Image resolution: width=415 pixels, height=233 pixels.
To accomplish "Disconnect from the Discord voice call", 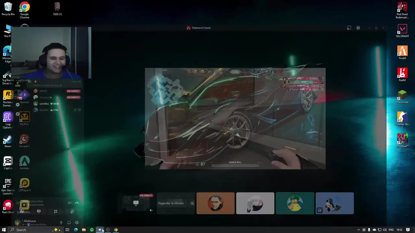I will point(77,203).
